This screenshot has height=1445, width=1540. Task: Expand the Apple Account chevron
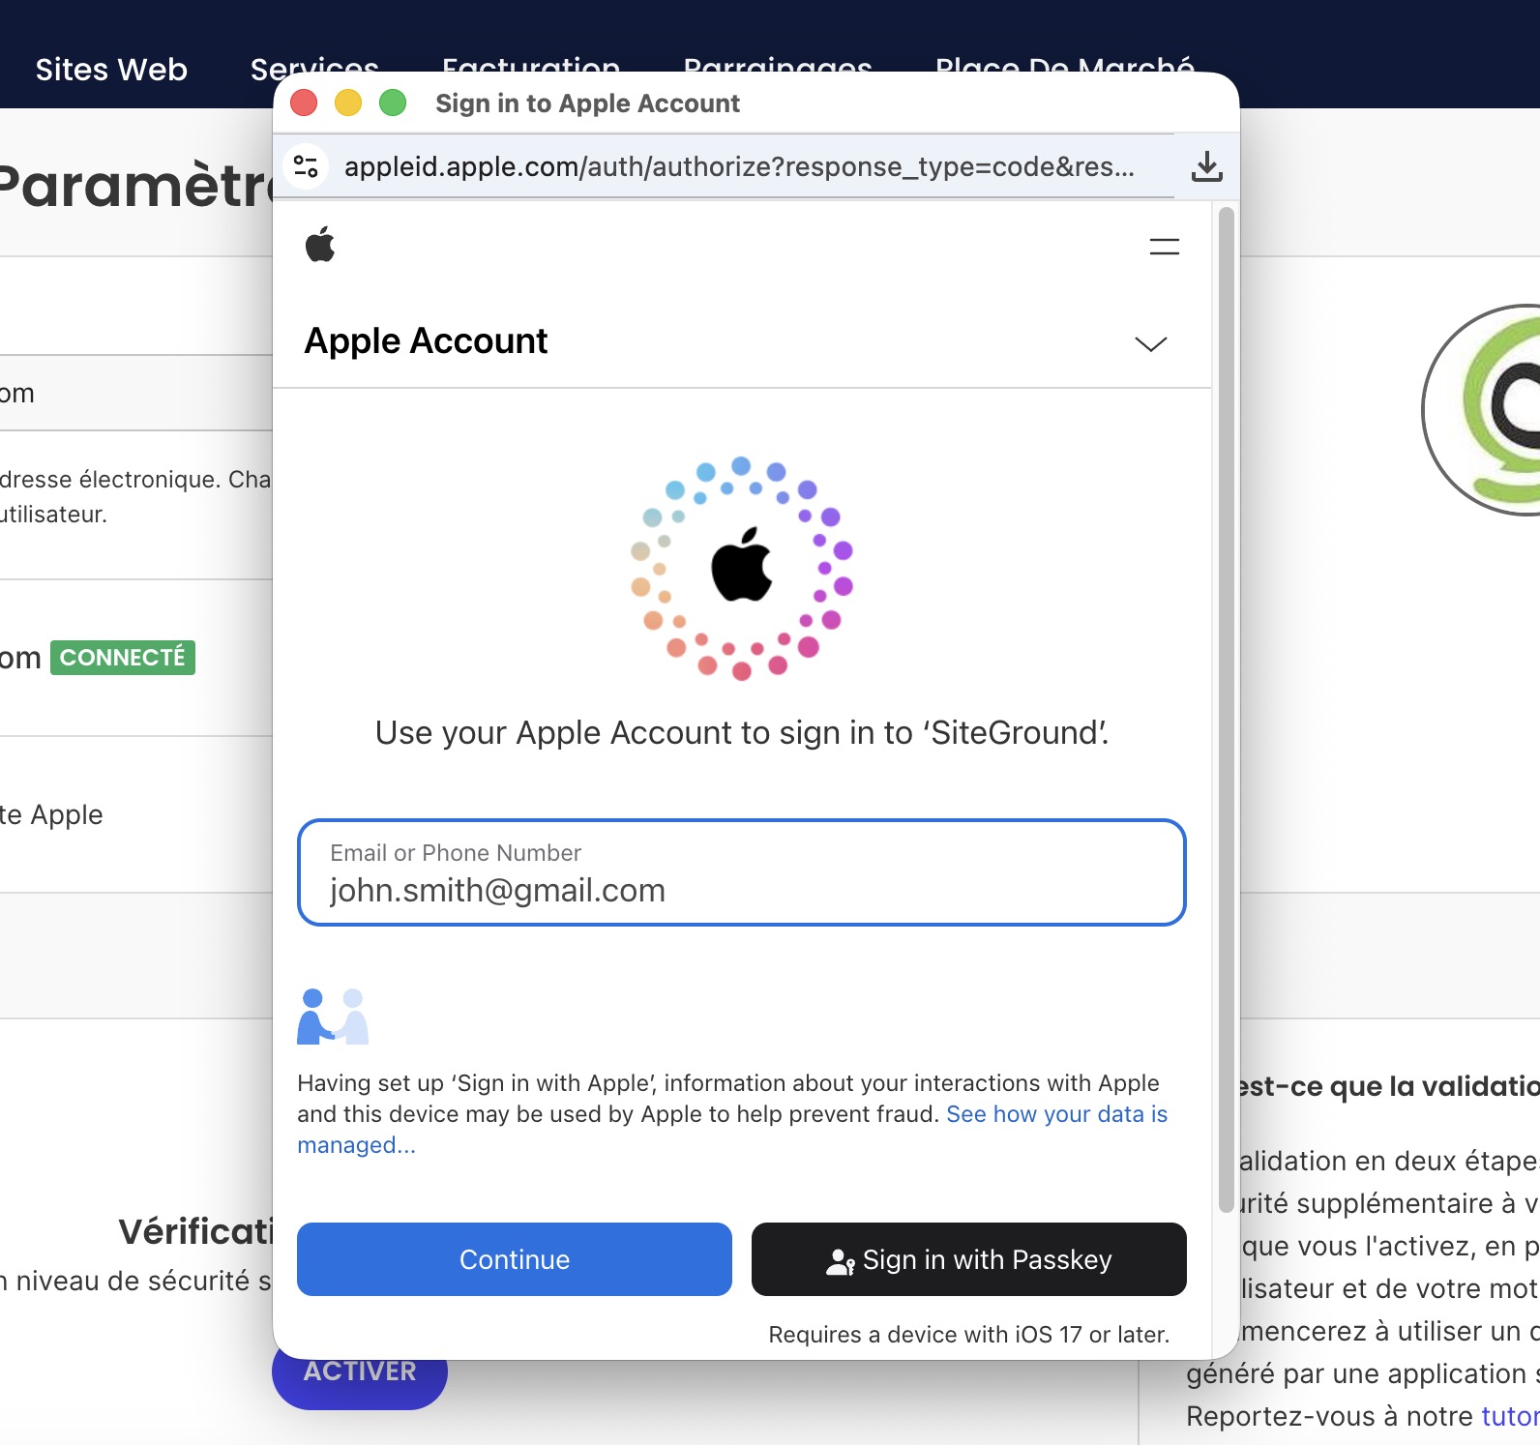pos(1150,343)
